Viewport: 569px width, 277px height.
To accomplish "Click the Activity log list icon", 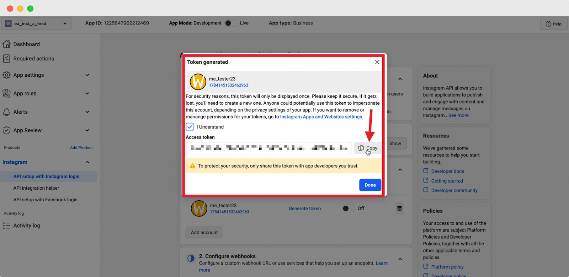I will point(6,226).
